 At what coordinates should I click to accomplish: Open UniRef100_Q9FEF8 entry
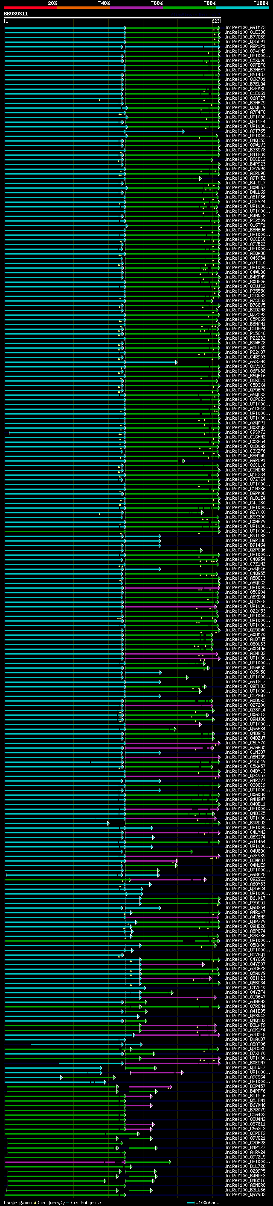pos(245,65)
